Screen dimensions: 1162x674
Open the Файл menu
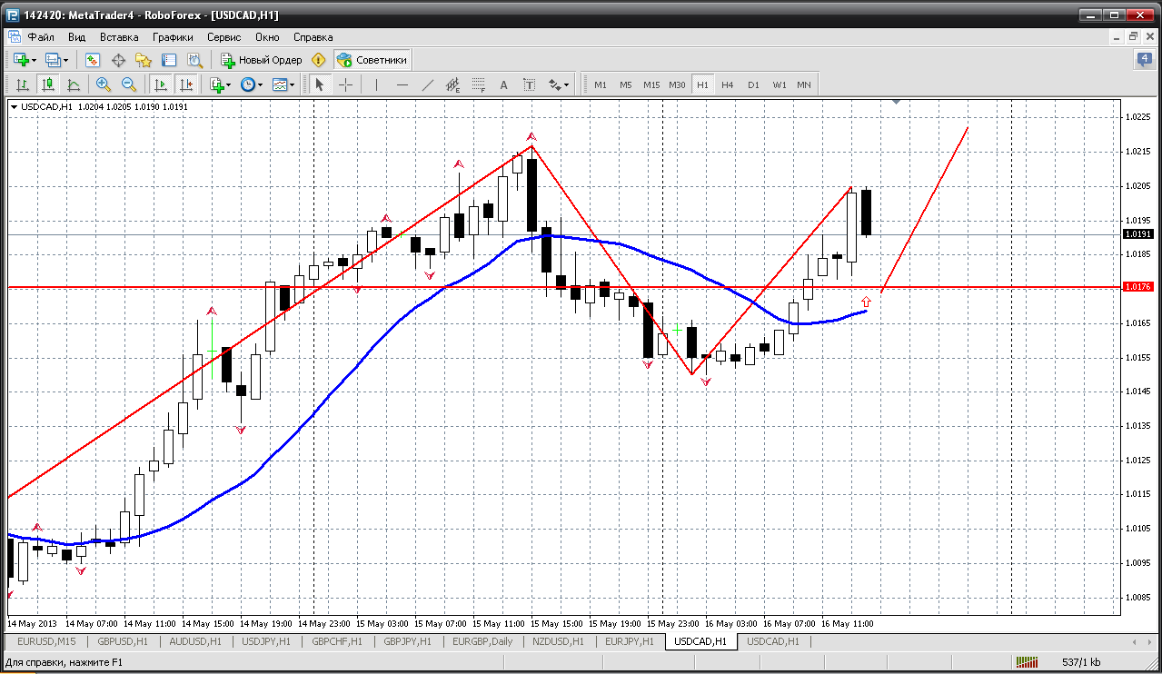click(41, 37)
